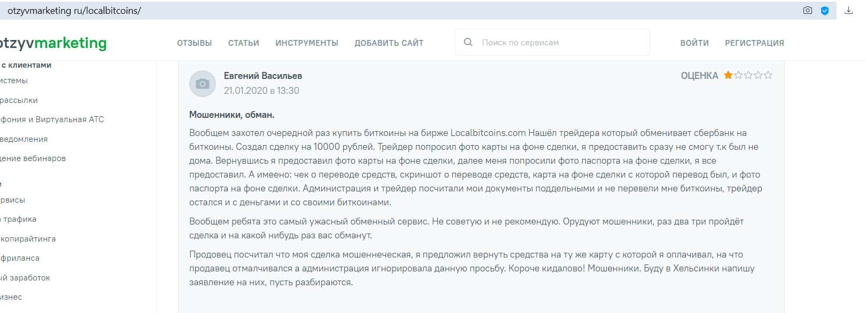Click ДОБАВИТЬ САЙТ link
The width and height of the screenshot is (866, 313).
click(389, 43)
